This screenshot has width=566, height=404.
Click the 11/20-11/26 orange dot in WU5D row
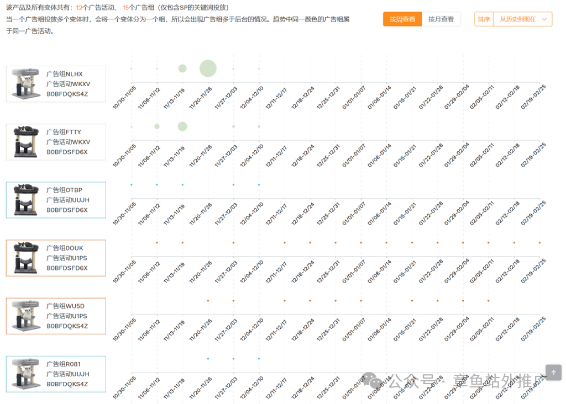208,301
